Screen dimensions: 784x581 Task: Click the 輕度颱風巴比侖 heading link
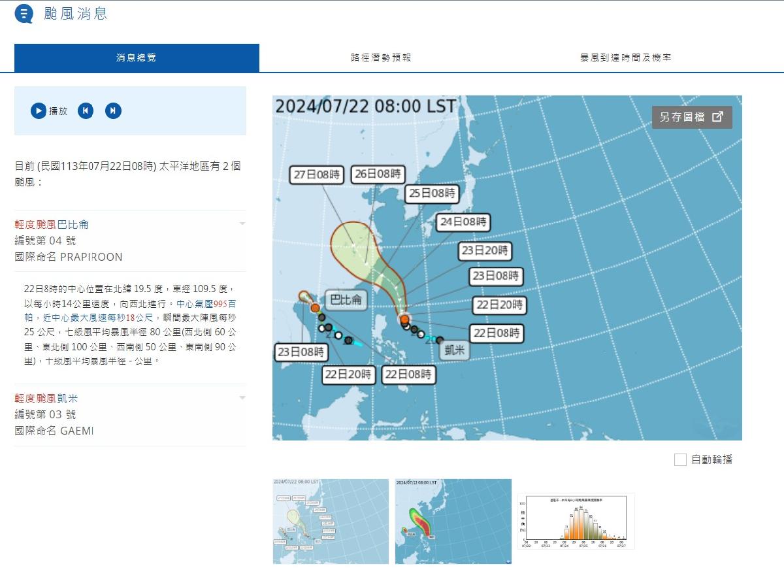pyautogui.click(x=52, y=224)
